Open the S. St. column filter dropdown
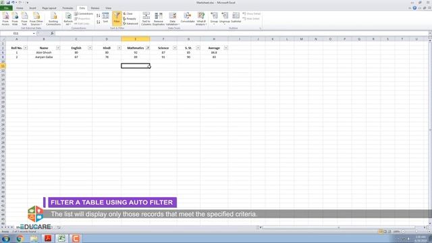This screenshot has width=432, height=243. (x=198, y=48)
